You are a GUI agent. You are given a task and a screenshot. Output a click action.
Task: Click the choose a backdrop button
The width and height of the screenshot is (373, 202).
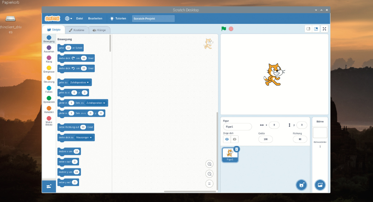coord(320,185)
